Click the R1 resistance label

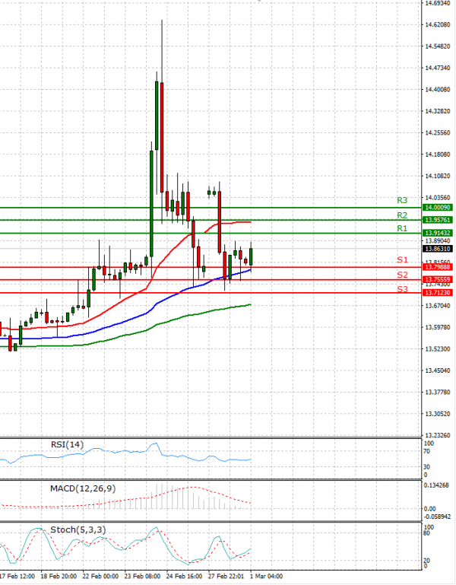click(x=402, y=228)
